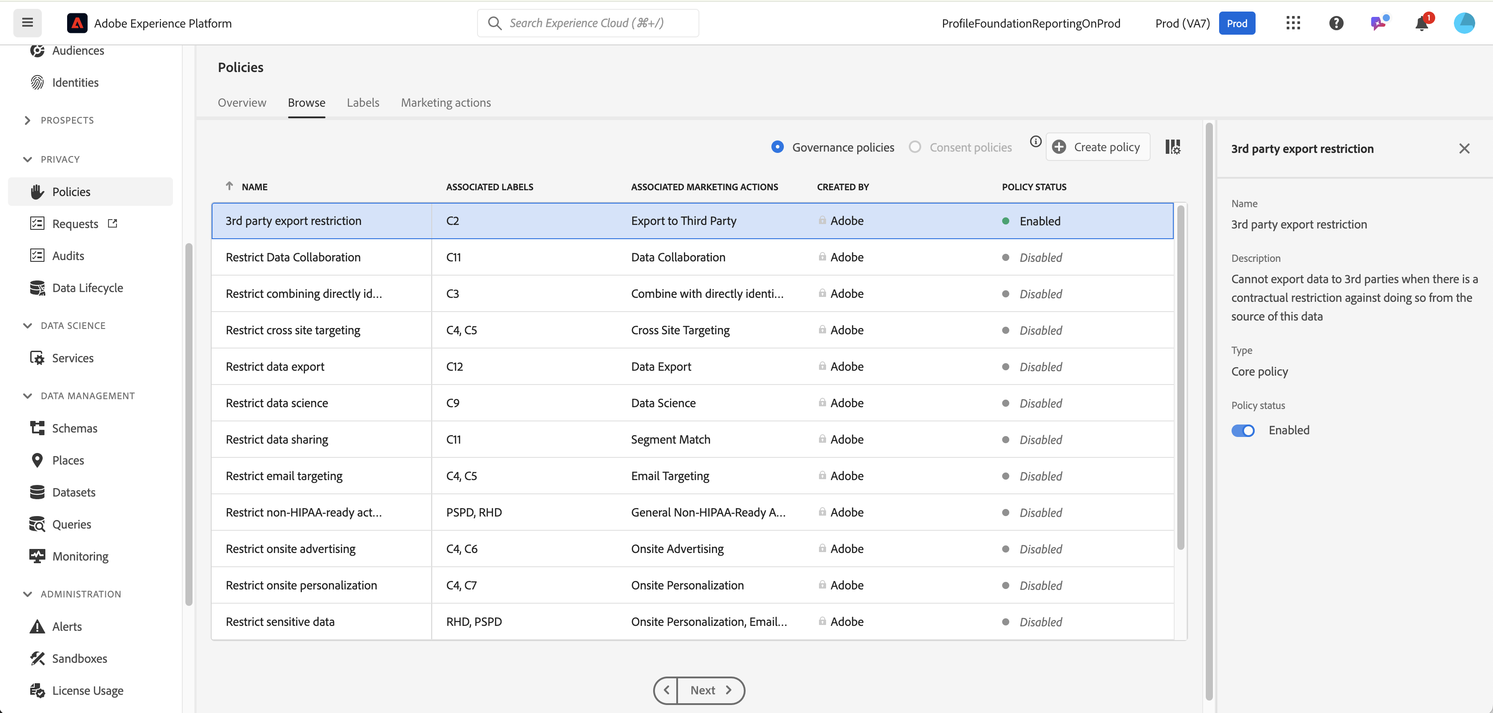Screen dimensions: 1493x713
Task: Click the Create policy button
Action: click(x=1097, y=147)
